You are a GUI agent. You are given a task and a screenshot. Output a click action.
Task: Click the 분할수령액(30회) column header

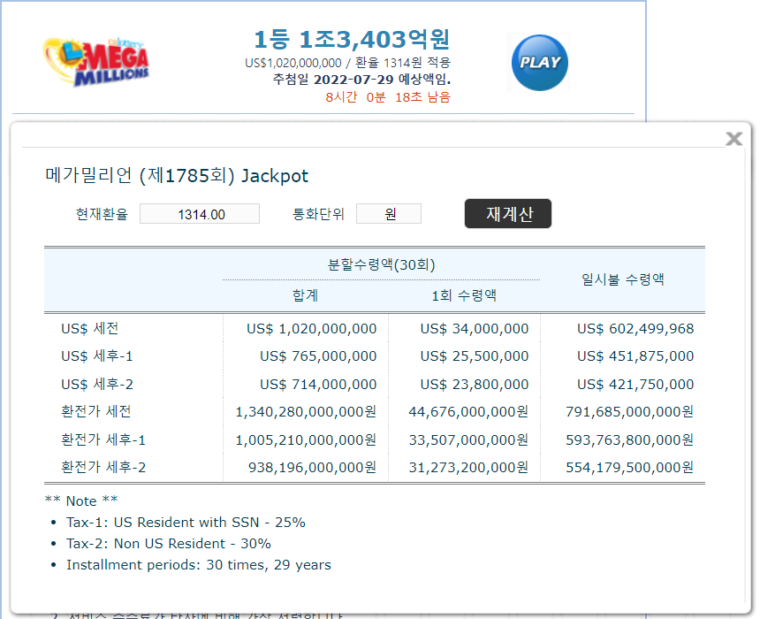(x=382, y=265)
